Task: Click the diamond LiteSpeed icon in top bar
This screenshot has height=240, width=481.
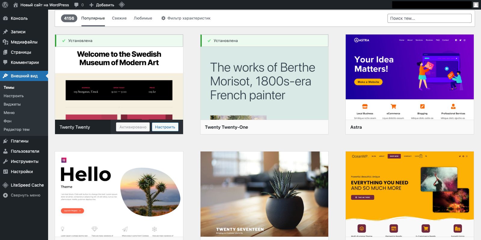Action: pyautogui.click(x=122, y=5)
